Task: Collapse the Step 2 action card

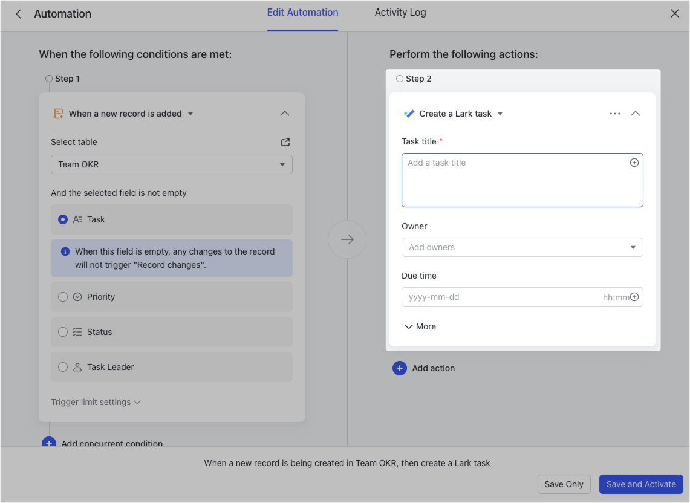Action: [636, 114]
